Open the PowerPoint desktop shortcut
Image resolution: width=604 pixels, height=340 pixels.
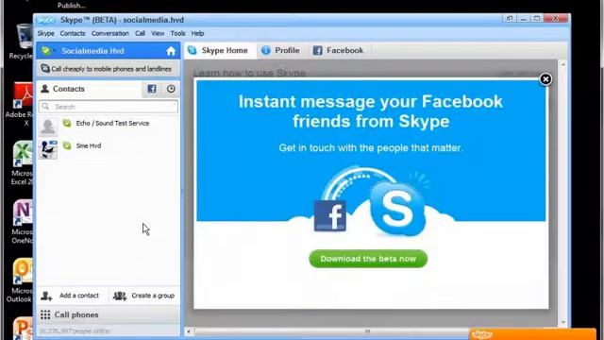23,328
